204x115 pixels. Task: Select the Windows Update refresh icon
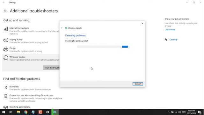pyautogui.click(x=6, y=58)
